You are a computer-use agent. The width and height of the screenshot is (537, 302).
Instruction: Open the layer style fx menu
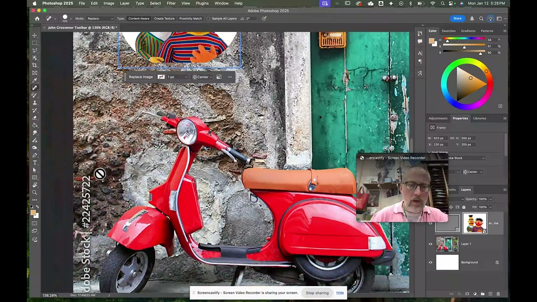coord(459,294)
